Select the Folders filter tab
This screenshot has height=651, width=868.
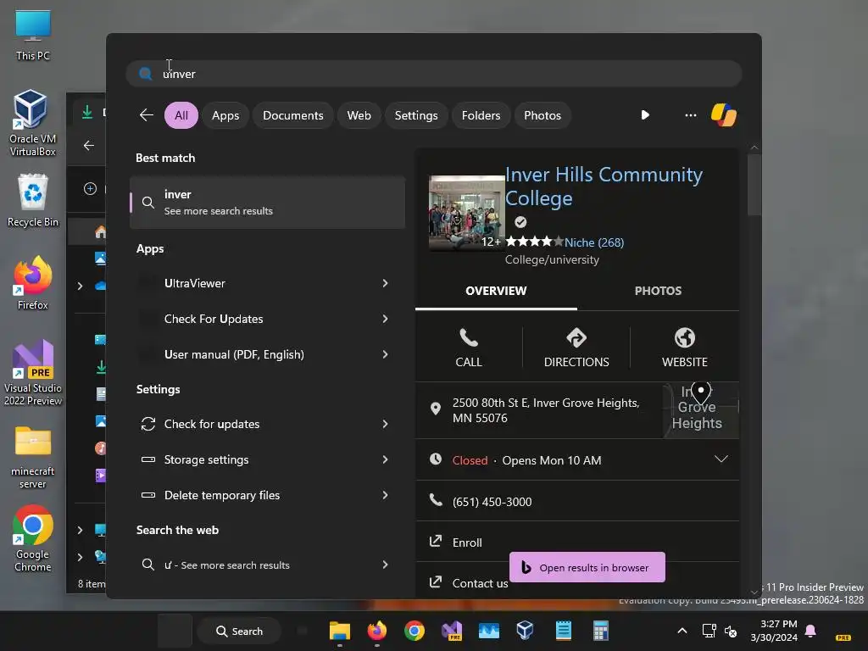tap(481, 115)
